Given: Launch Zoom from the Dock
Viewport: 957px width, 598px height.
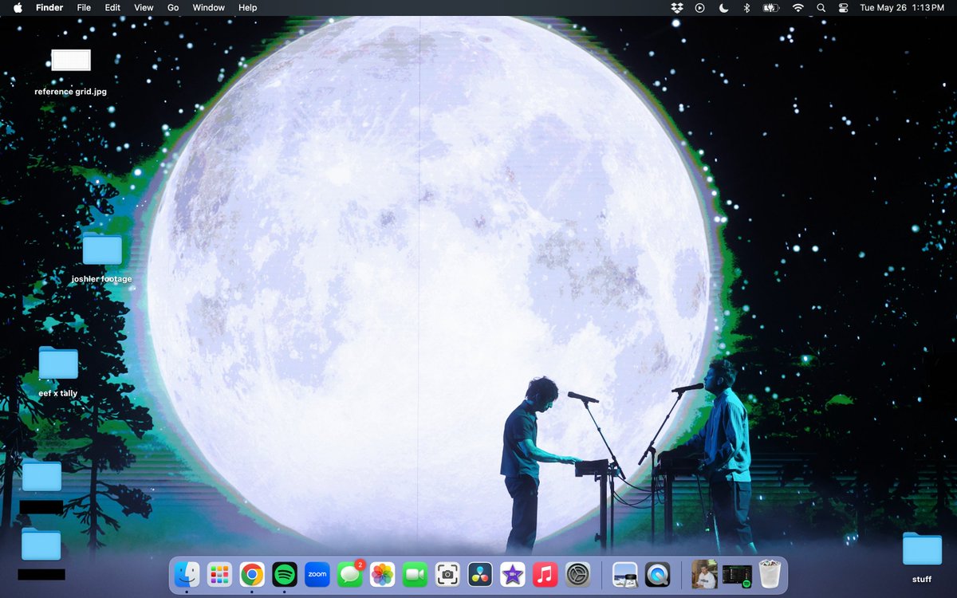Looking at the screenshot, I should (317, 574).
